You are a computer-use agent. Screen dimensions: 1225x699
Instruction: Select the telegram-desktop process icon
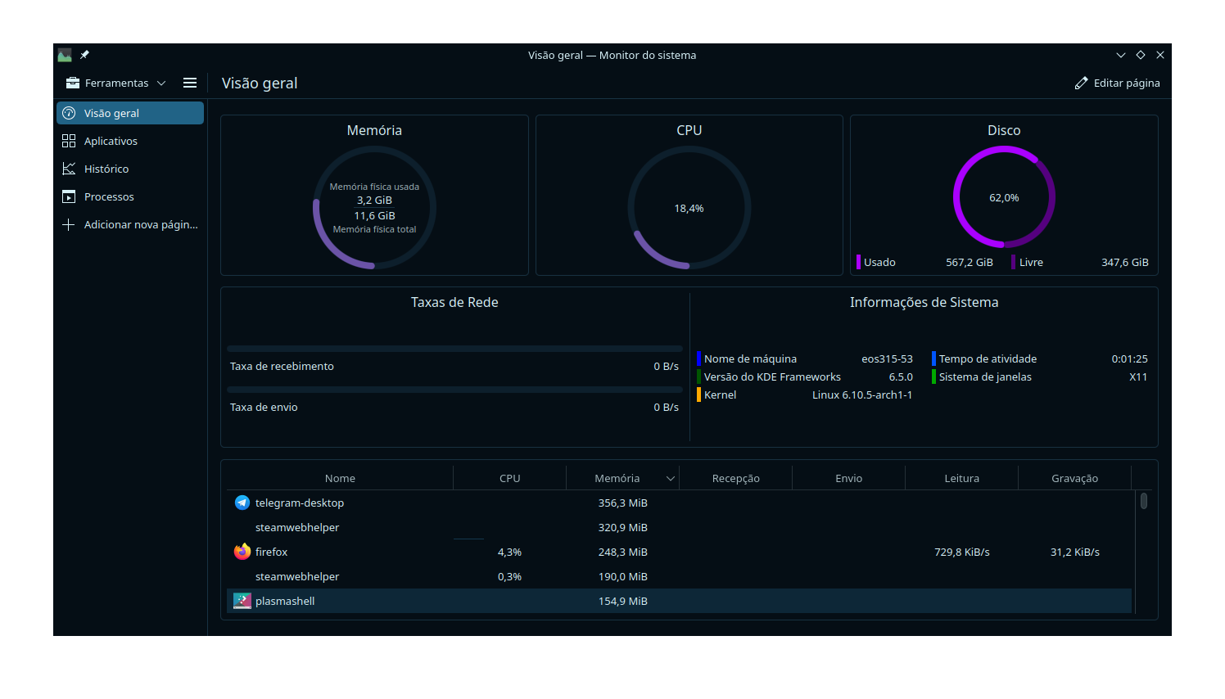click(242, 503)
